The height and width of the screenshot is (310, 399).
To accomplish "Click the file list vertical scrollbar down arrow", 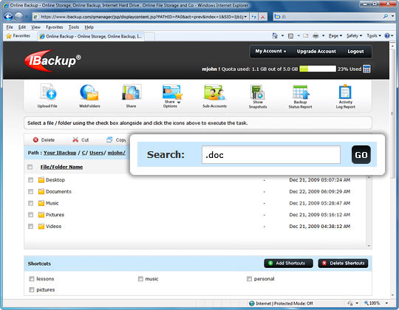I will point(369,246).
